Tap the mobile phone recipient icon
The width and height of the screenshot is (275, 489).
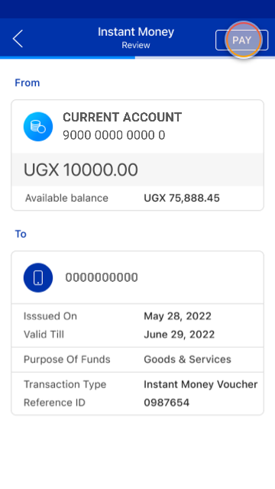pyautogui.click(x=38, y=277)
